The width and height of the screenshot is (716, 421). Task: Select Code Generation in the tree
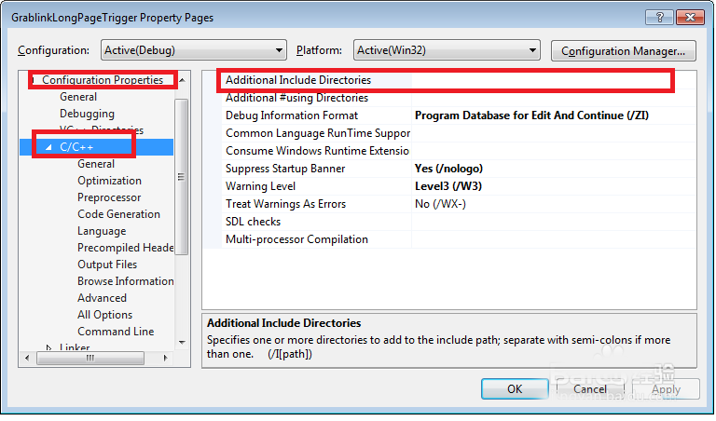pos(118,214)
